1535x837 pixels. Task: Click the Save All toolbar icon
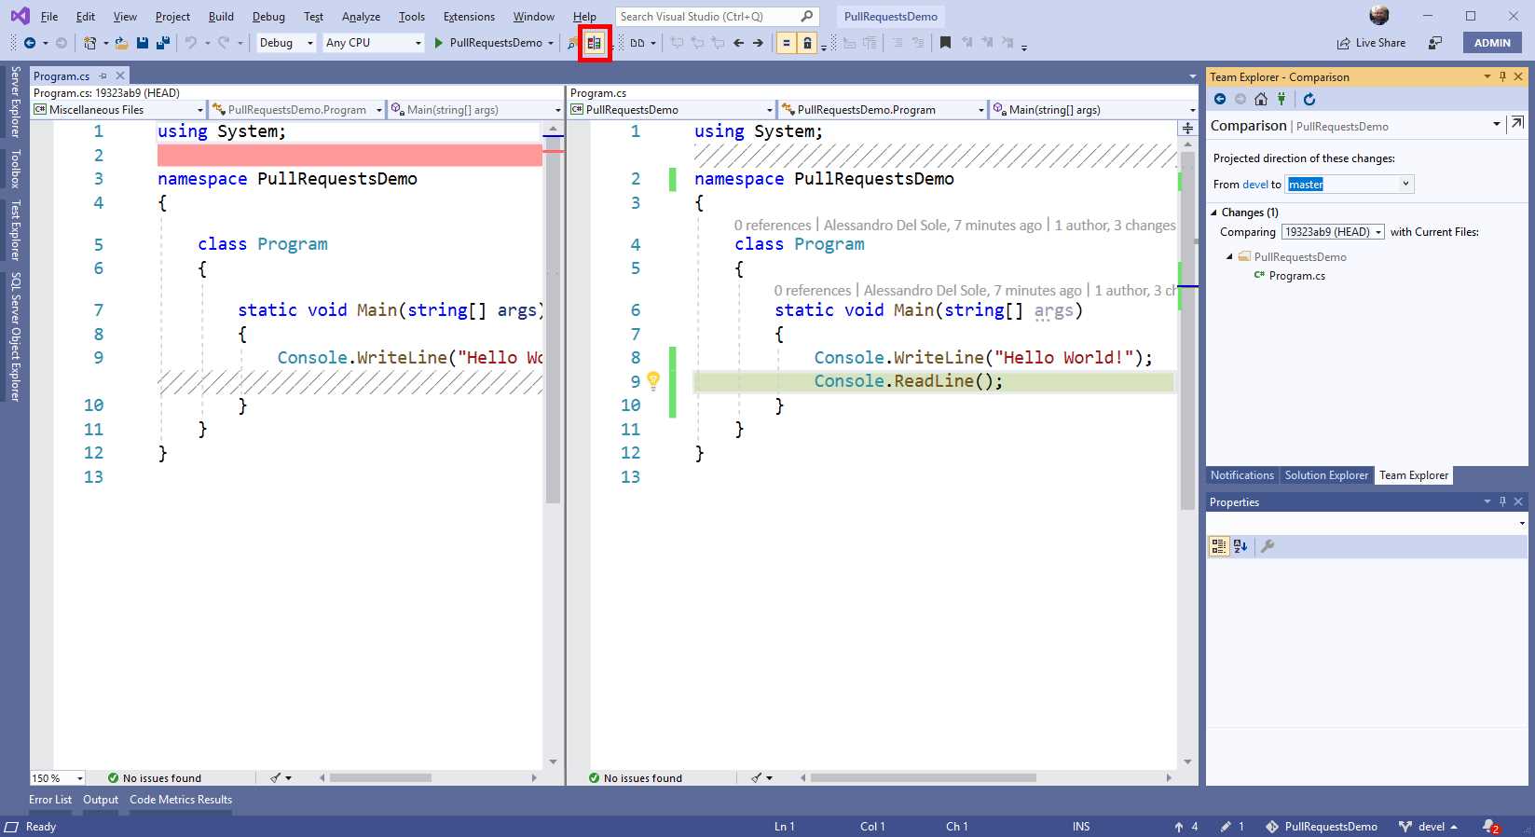point(163,43)
